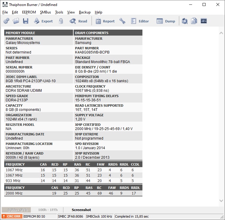Open the Editor view

140,21
